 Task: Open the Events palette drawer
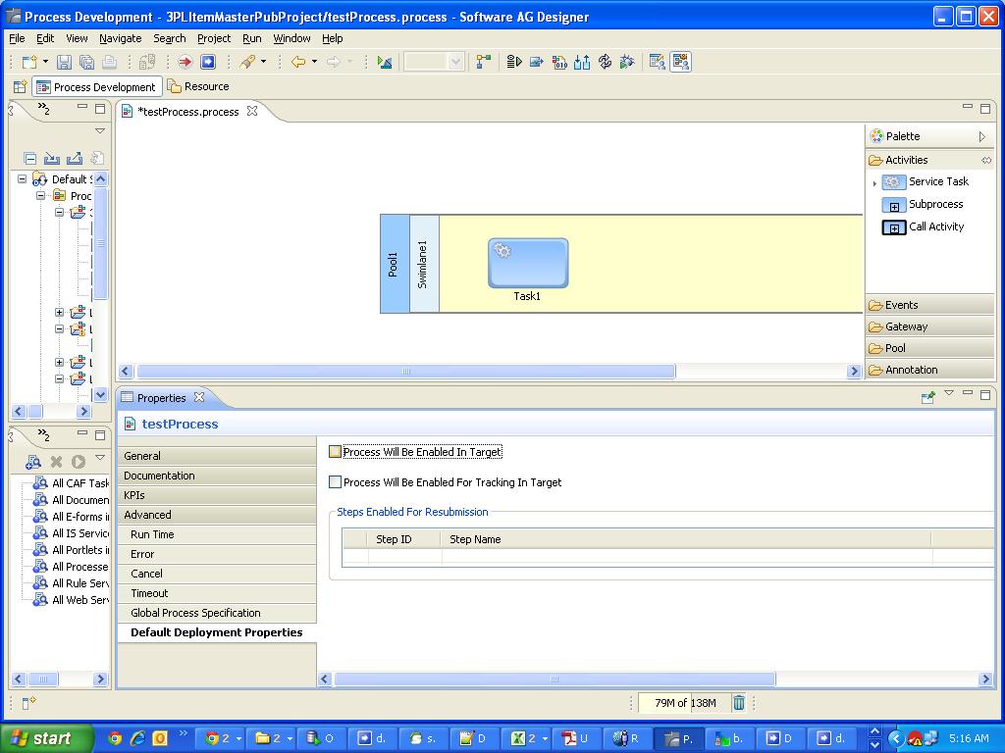pyautogui.click(x=930, y=306)
